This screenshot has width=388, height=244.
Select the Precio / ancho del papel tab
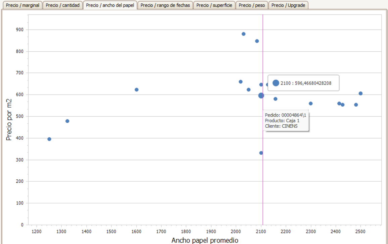[110, 5]
